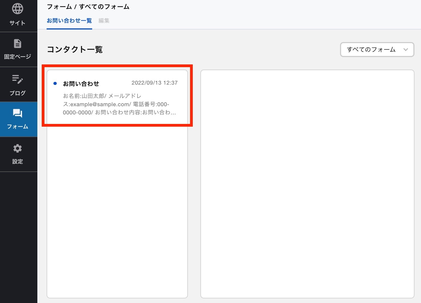Click the フォーム / すべてのフォーム breadcrumb

(88, 7)
